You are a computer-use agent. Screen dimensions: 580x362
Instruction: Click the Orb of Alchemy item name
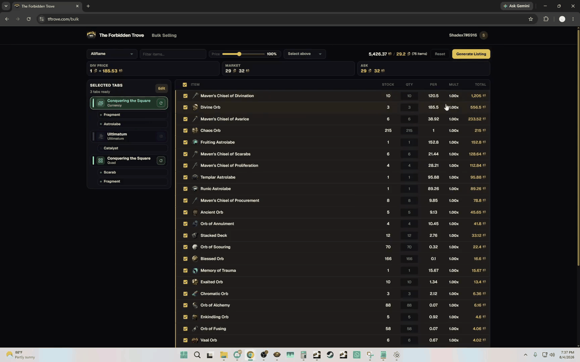(215, 305)
